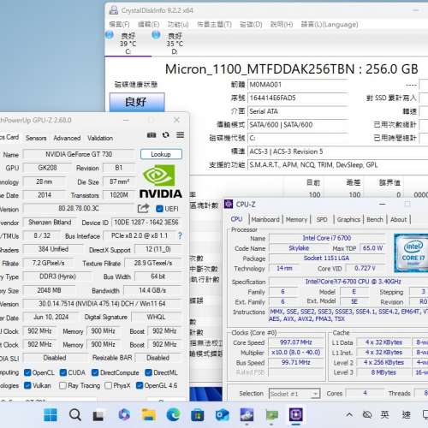
Task: Switch to the Advanced tab in GPU-Z
Action: click(67, 138)
